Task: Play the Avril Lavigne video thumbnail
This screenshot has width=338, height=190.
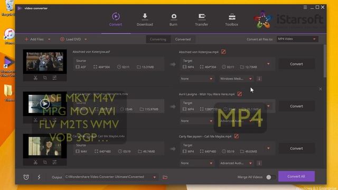Action: point(45,104)
